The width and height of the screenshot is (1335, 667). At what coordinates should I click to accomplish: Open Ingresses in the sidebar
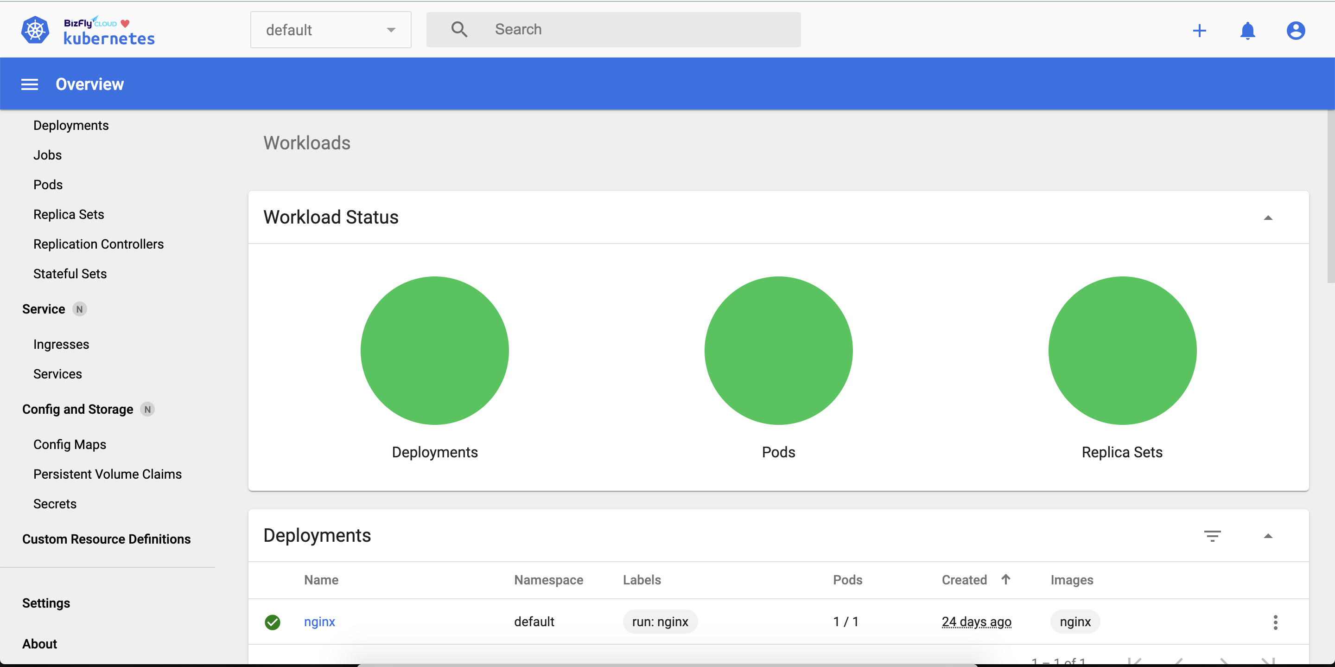(x=61, y=344)
